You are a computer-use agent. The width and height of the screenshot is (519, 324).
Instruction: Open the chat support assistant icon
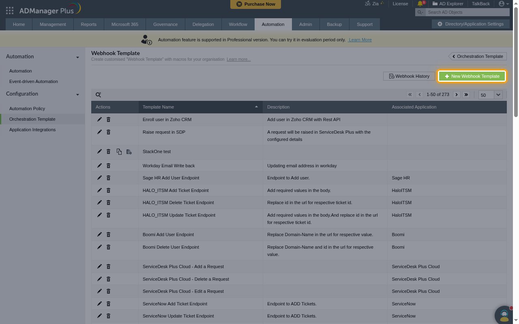(504, 315)
